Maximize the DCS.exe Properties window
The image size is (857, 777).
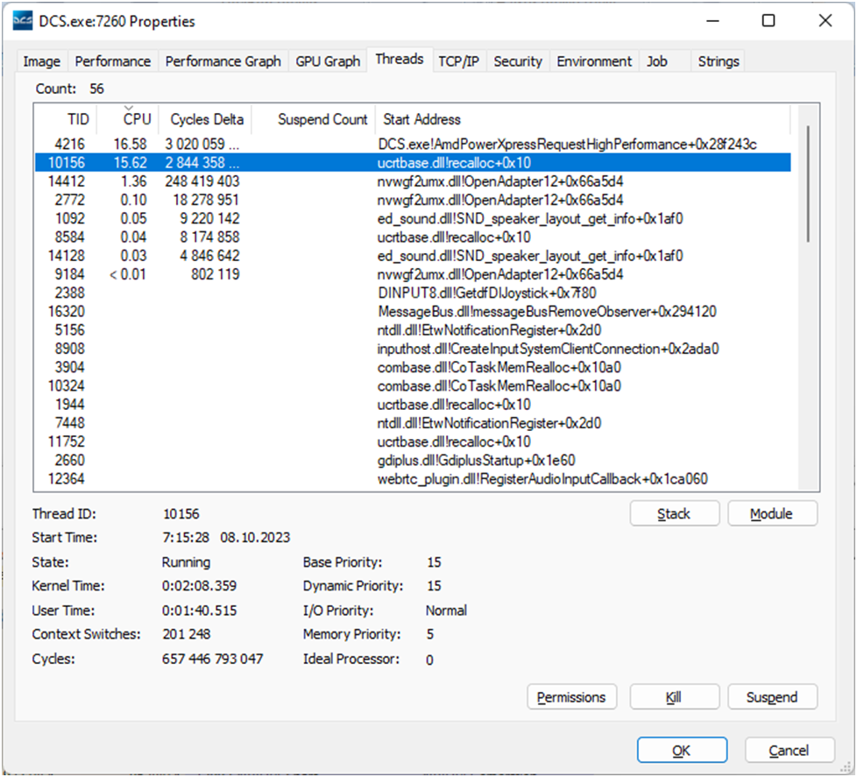(x=768, y=21)
